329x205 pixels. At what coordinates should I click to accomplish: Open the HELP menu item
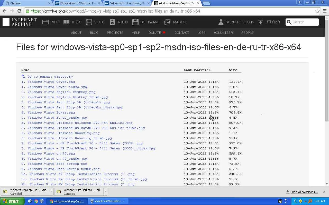136,33
